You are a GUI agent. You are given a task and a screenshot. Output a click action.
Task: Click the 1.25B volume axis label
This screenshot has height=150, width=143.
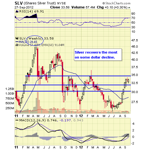pyautogui.click(x=10, y=89)
